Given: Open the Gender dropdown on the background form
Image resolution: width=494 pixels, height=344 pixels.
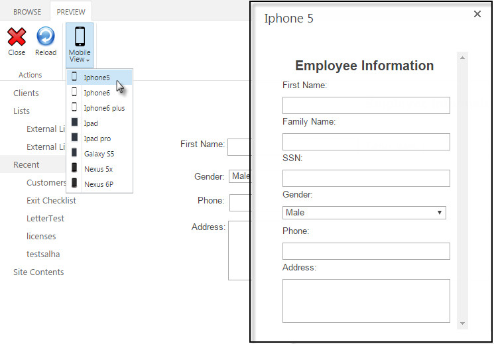Looking at the screenshot, I should (x=240, y=176).
